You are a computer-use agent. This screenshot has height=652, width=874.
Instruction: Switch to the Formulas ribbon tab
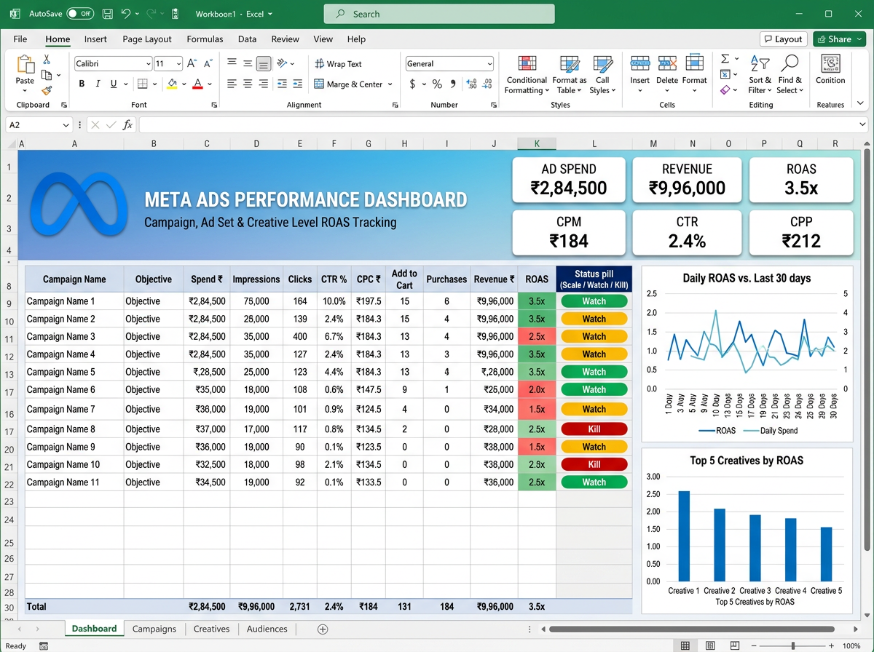[x=205, y=39]
